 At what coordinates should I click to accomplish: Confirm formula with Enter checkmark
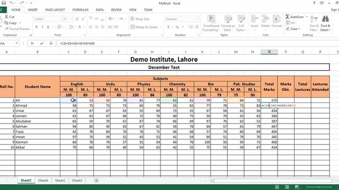tap(41, 43)
